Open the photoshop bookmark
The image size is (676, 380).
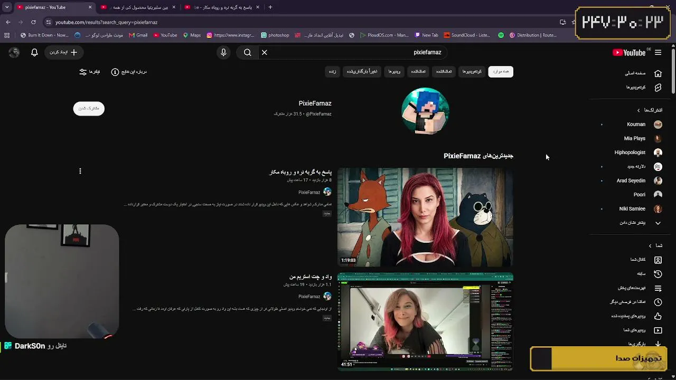point(275,35)
